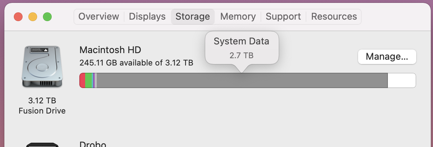Image resolution: width=433 pixels, height=147 pixels.
Task: Select the Storage tab
Action: pos(192,17)
